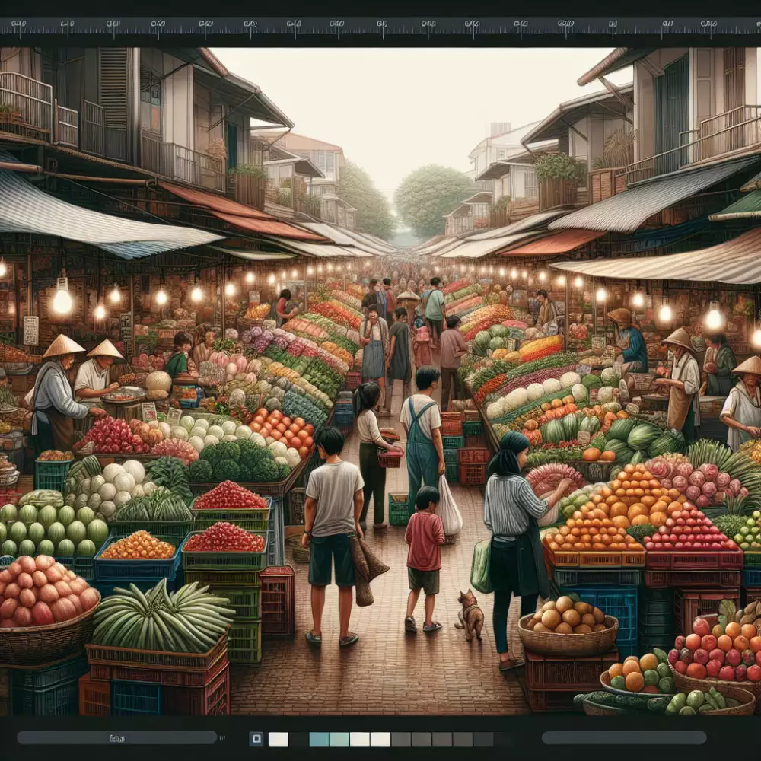Pick the dark swatch before the teal one

[299, 739]
